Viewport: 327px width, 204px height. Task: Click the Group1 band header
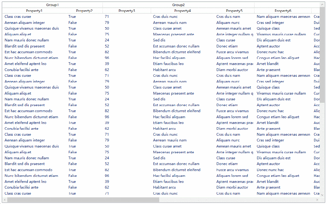click(x=52, y=5)
